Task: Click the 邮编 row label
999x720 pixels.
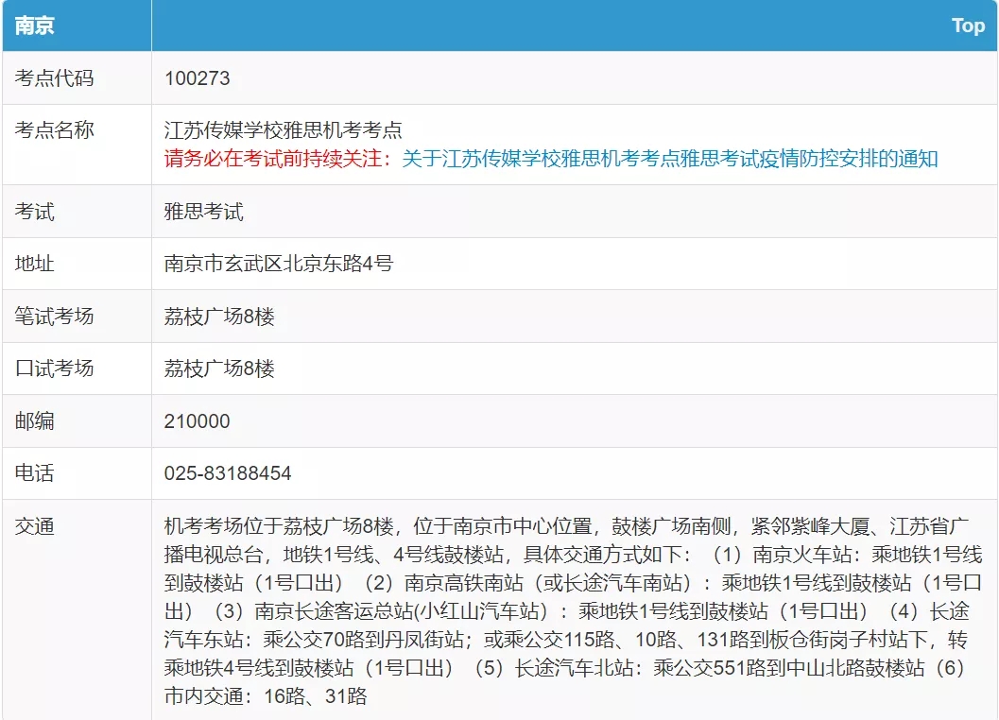Action: click(34, 421)
